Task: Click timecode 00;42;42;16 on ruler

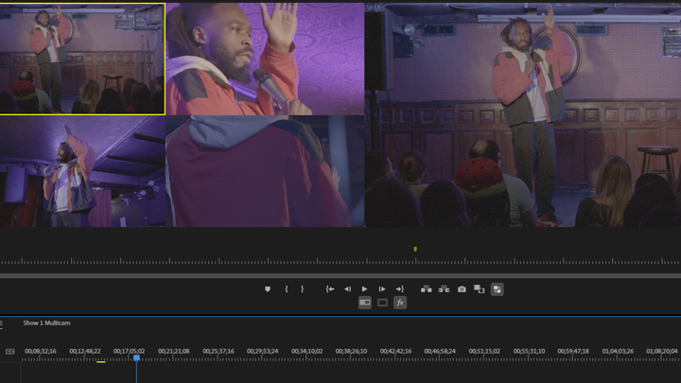Action: coord(395,351)
